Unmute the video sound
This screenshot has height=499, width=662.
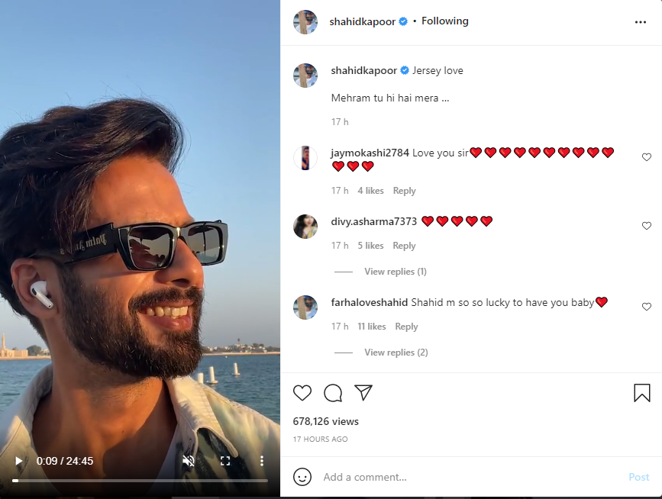tap(189, 461)
